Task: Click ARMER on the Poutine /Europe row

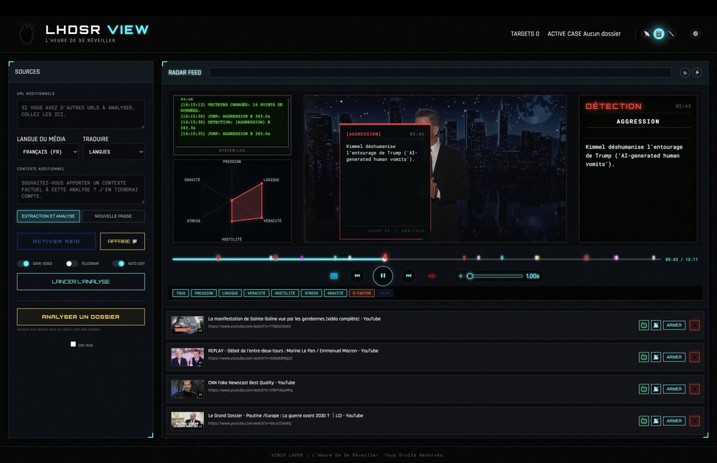Action: 674,421
